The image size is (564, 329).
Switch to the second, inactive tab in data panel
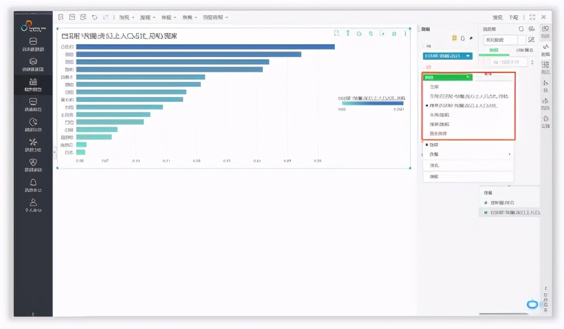pyautogui.click(x=524, y=50)
